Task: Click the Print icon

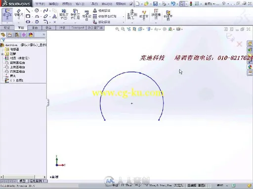Action: pyautogui.click(x=164, y=3)
